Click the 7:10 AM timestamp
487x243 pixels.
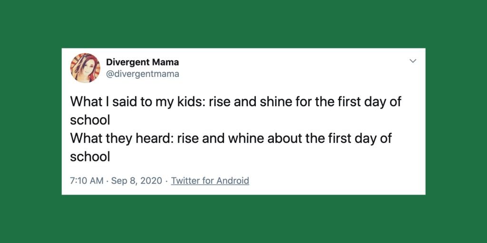tap(87, 180)
